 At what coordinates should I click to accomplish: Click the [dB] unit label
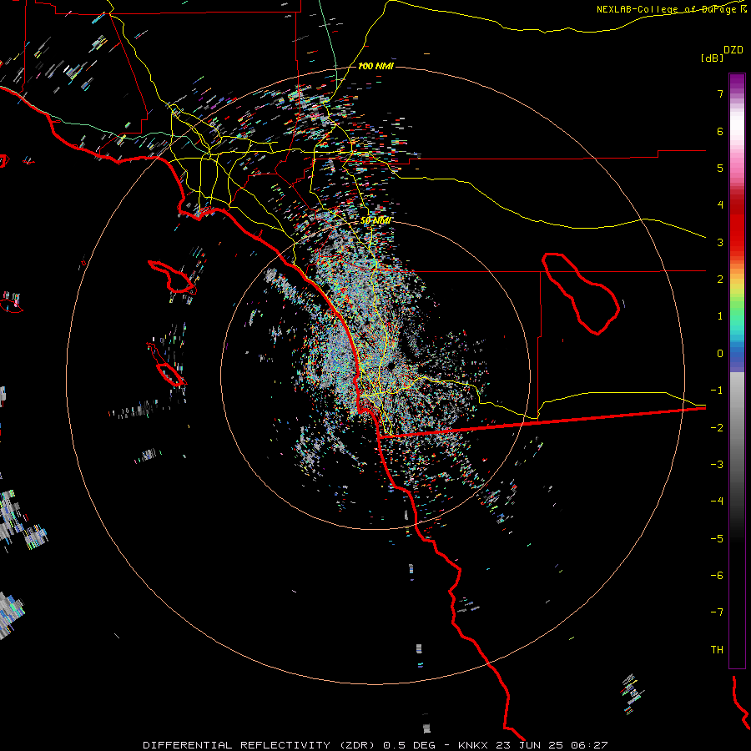[713, 58]
